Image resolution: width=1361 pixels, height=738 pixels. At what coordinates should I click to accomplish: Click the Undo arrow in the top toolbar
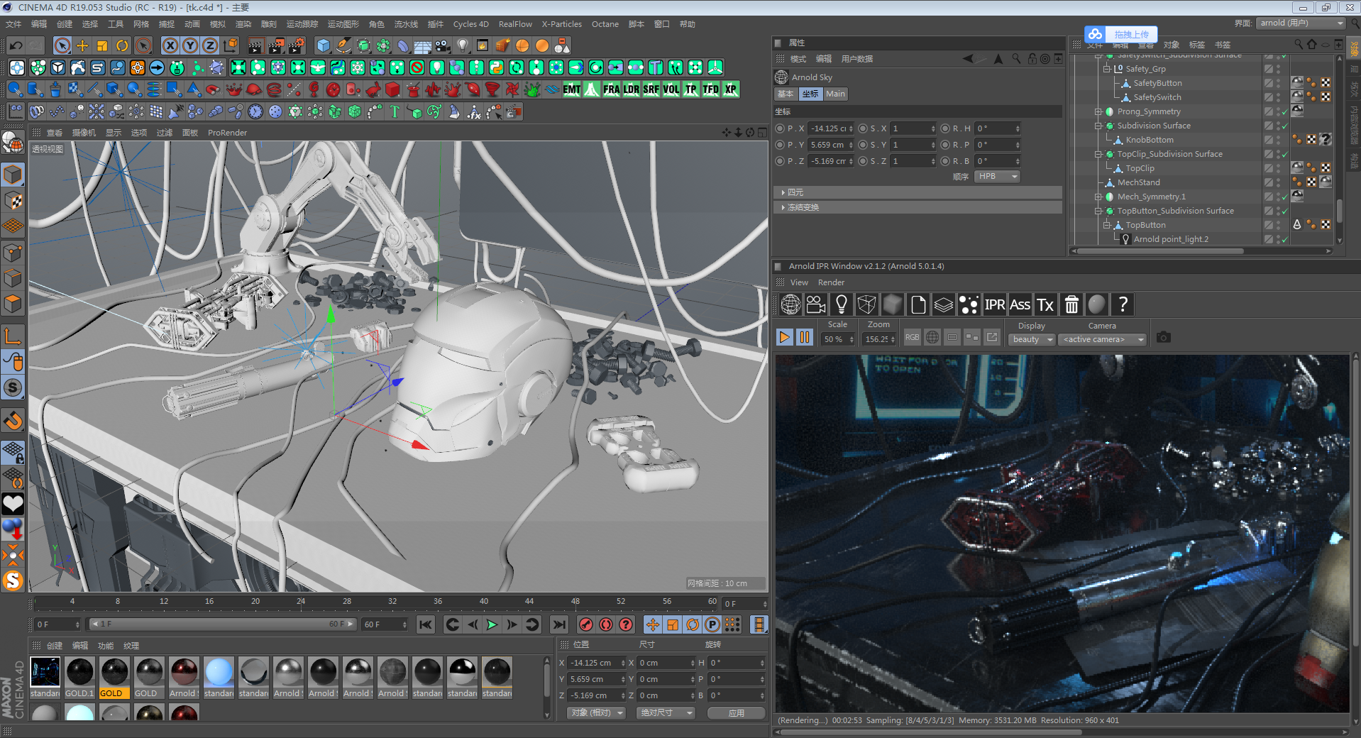coord(16,46)
